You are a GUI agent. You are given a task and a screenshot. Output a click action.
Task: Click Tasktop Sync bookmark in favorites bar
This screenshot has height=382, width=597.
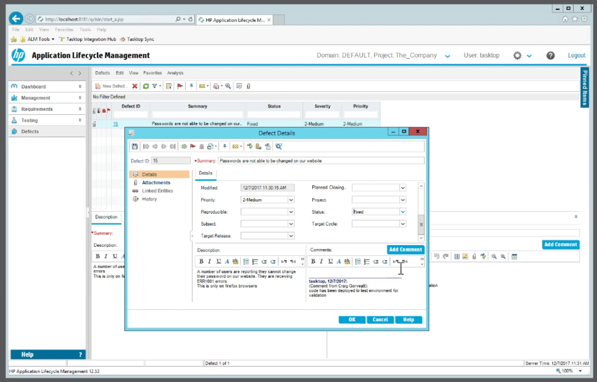(137, 39)
